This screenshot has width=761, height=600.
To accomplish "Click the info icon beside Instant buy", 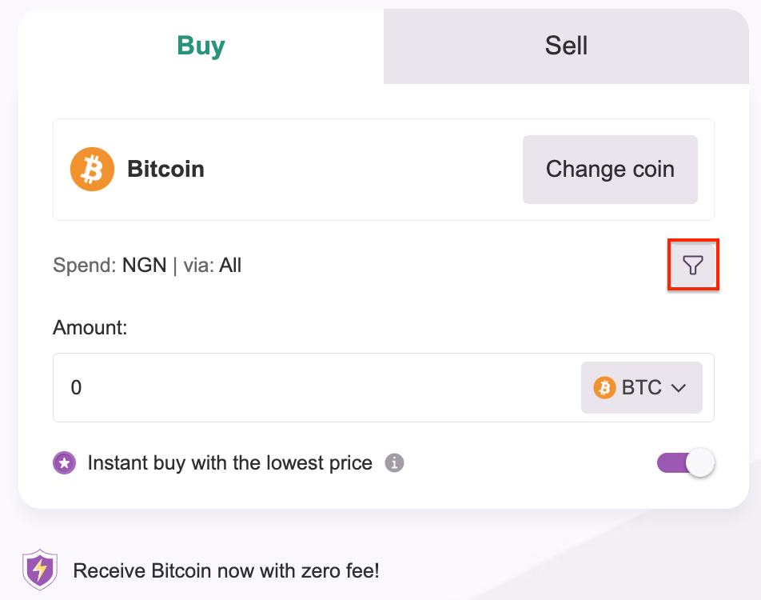I will coord(395,463).
